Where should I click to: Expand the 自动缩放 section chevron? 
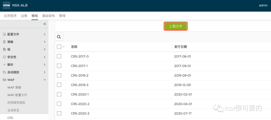point(45,72)
